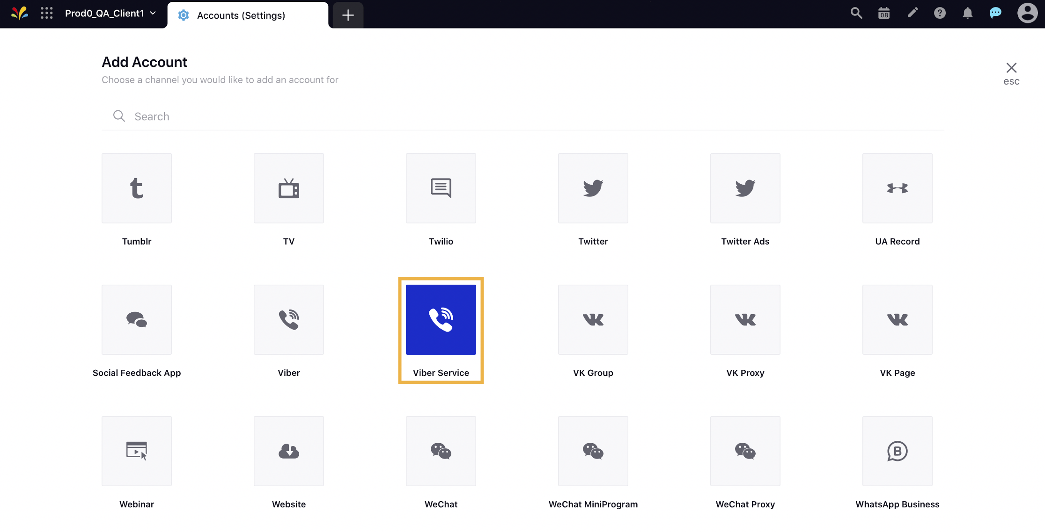Choose the Website channel icon
This screenshot has width=1045, height=532.
click(x=289, y=451)
